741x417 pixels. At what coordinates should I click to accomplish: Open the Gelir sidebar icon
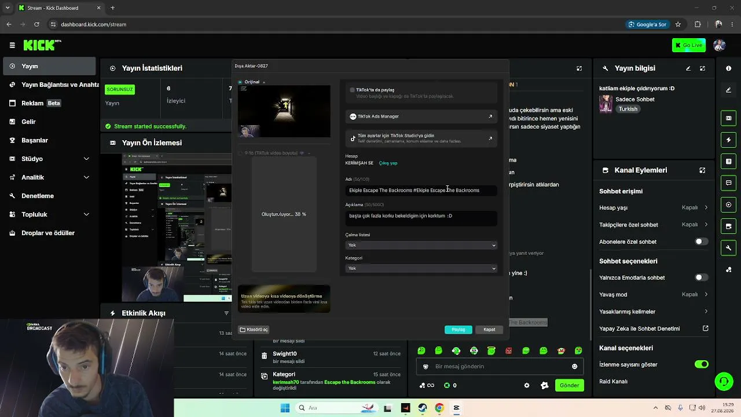click(12, 122)
